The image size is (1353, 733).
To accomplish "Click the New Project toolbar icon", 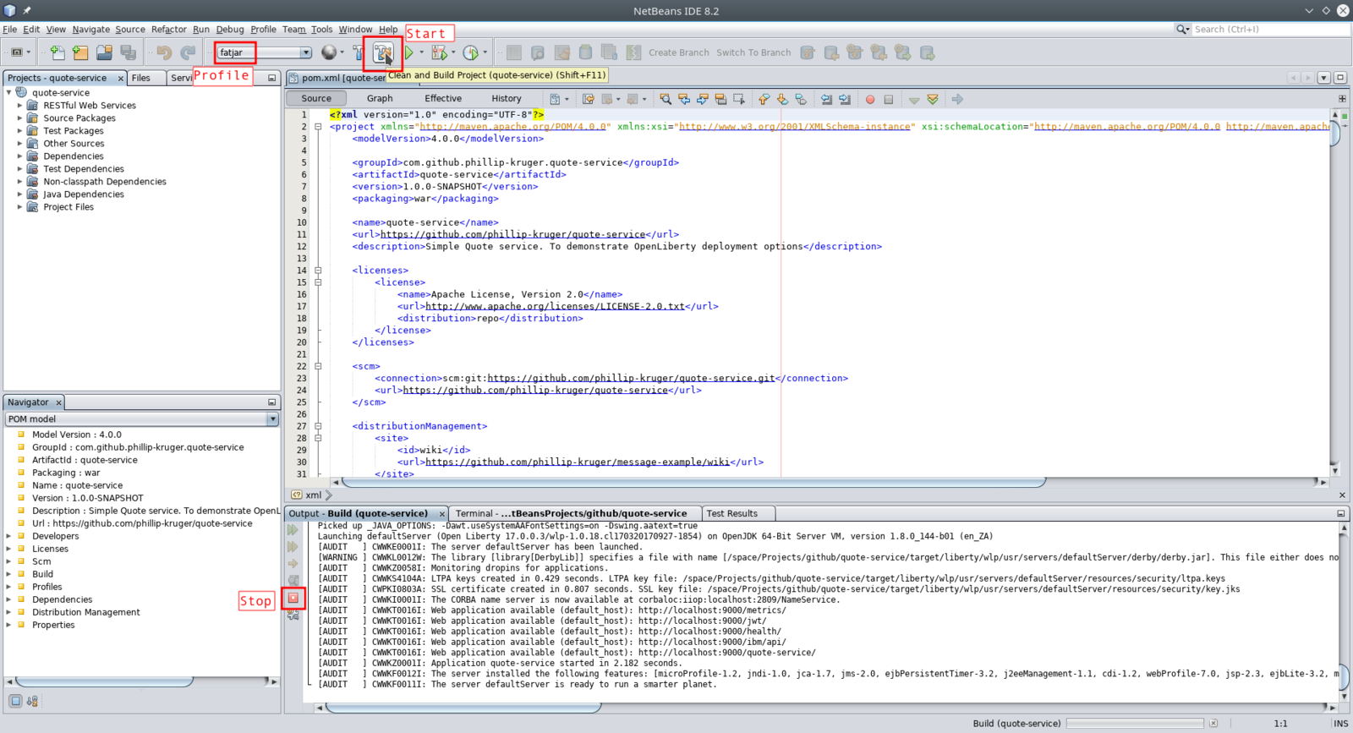I will (x=80, y=52).
